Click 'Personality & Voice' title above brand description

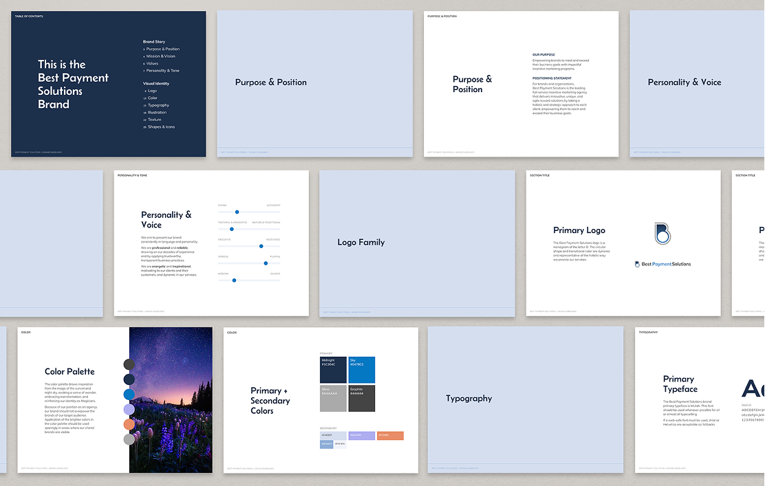(x=166, y=220)
